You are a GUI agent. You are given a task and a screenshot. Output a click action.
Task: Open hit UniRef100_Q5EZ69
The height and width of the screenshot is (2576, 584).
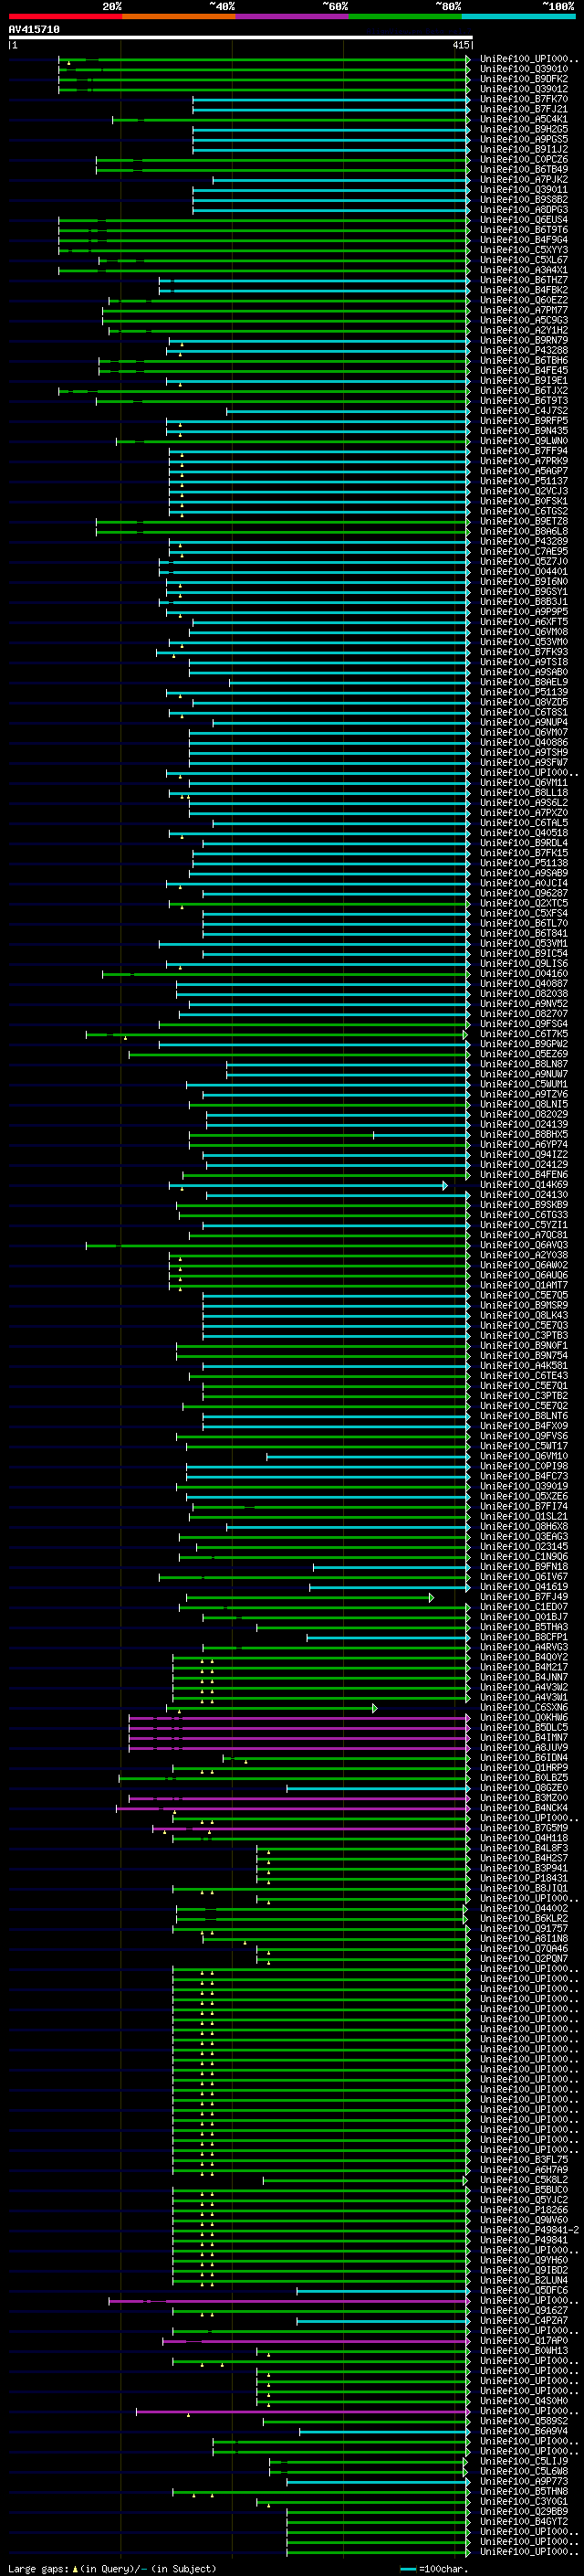tap(524, 1054)
